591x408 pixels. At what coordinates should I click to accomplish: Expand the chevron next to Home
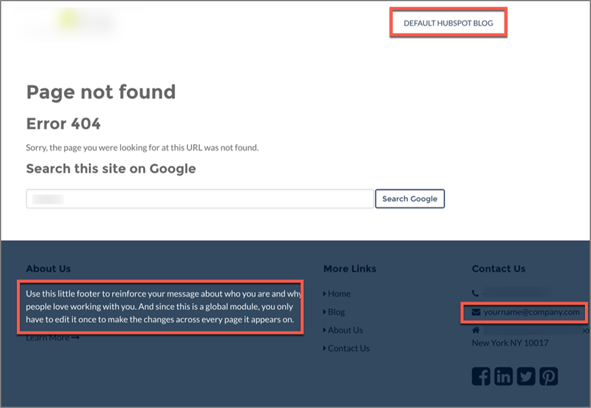(x=325, y=293)
